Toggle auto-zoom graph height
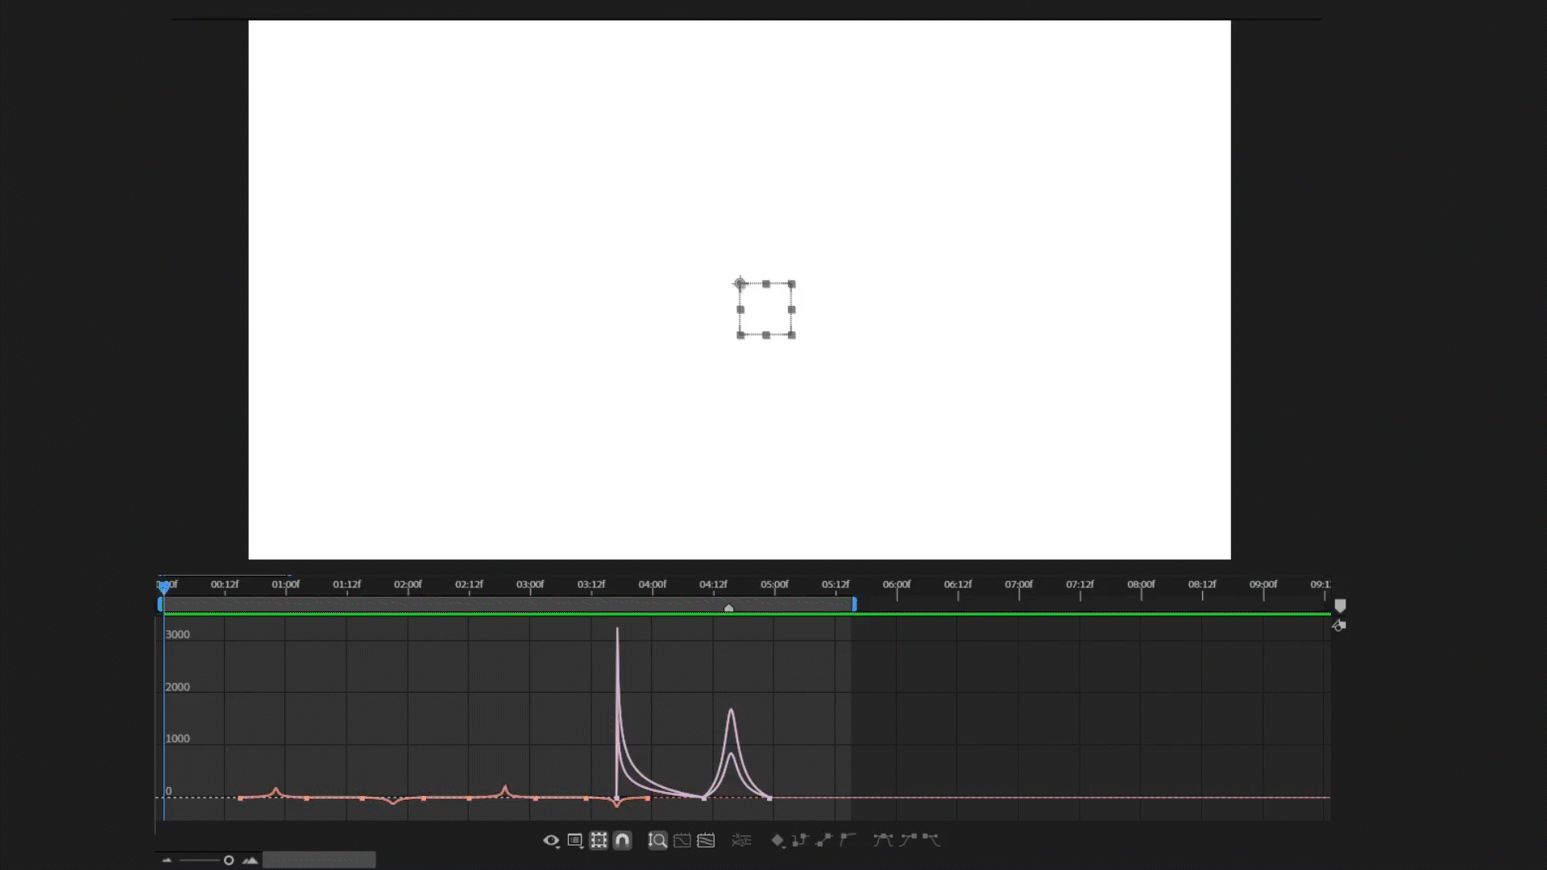The width and height of the screenshot is (1547, 870). pos(657,840)
